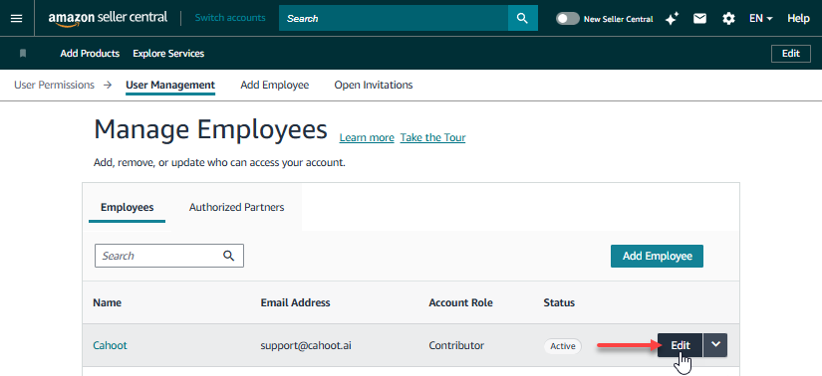
Task: Click the teal Add Employee button
Action: [657, 256]
